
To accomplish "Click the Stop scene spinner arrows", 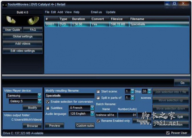I will coord(149,91).
